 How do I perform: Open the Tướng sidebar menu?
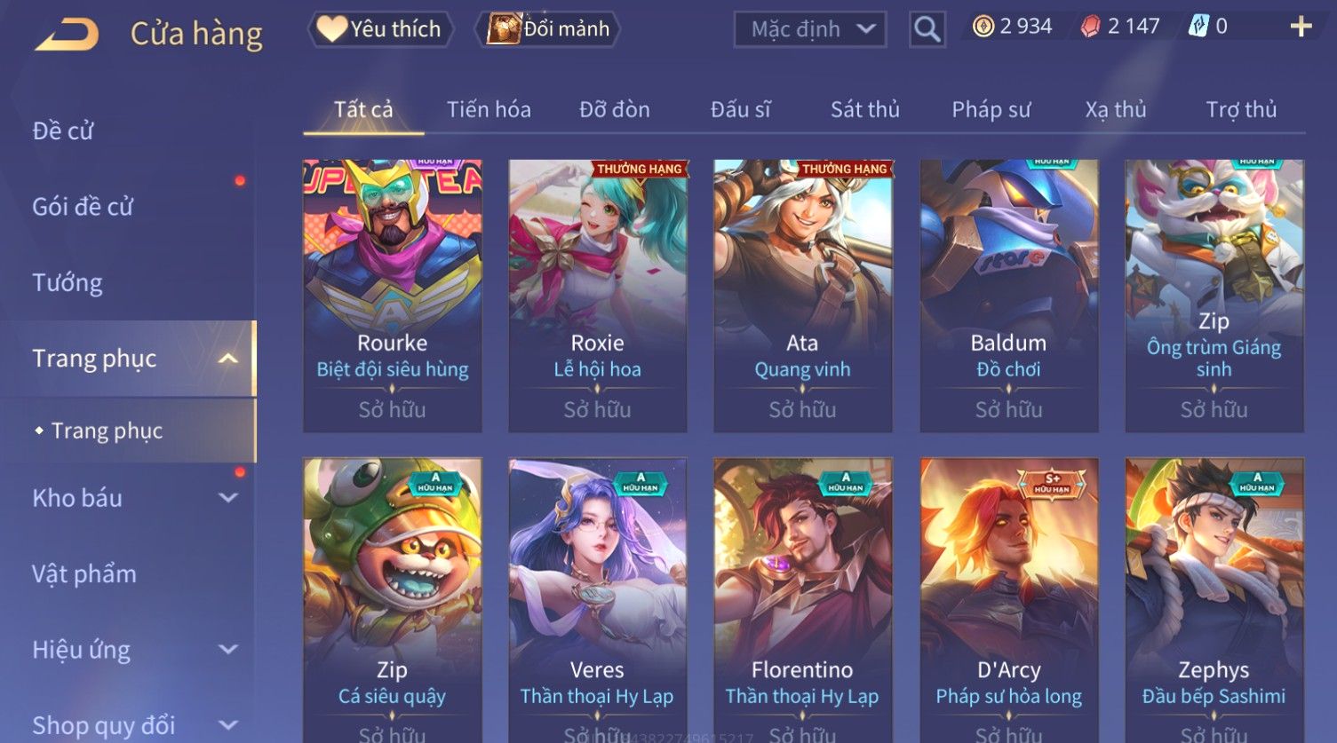coord(68,282)
